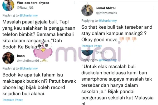158x105 pixels.
Task: Click the @Razzi_NG handle
Action: click(x=25, y=8)
